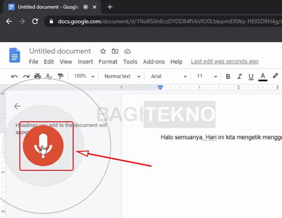Viewport: 282px width, 218px height.
Task: Undo the last action
Action: [15, 77]
